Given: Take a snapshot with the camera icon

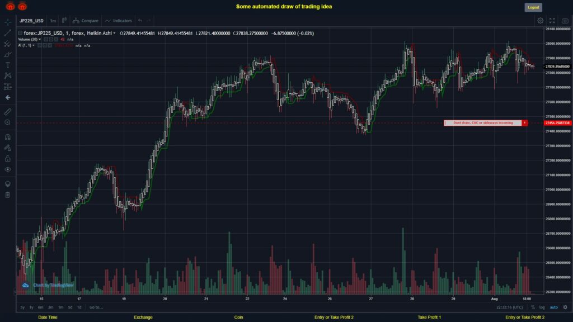Looking at the screenshot, I should (x=565, y=21).
